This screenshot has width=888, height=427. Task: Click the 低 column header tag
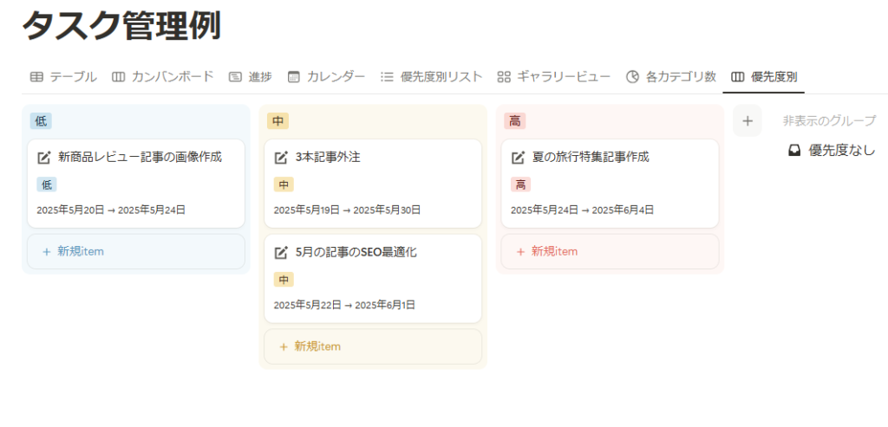[x=41, y=120]
